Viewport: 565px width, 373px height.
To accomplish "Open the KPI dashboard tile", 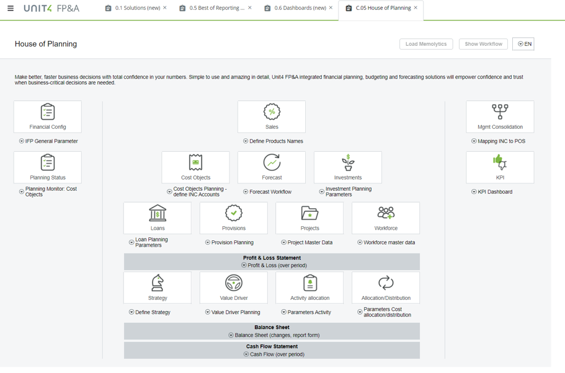I will pos(499,167).
